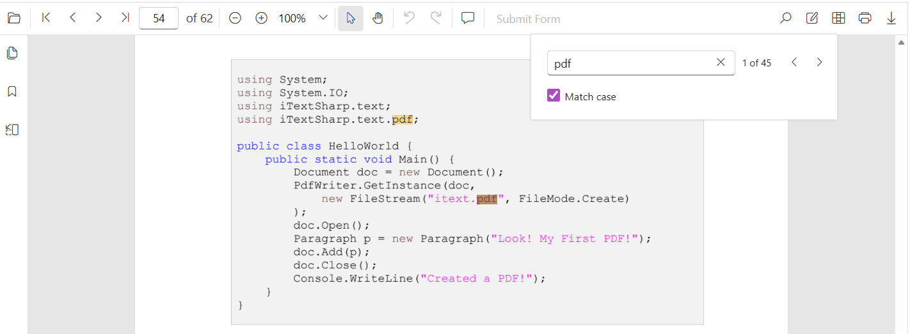Click the Submit Form button
Image resolution: width=910 pixels, height=334 pixels.
coord(529,19)
